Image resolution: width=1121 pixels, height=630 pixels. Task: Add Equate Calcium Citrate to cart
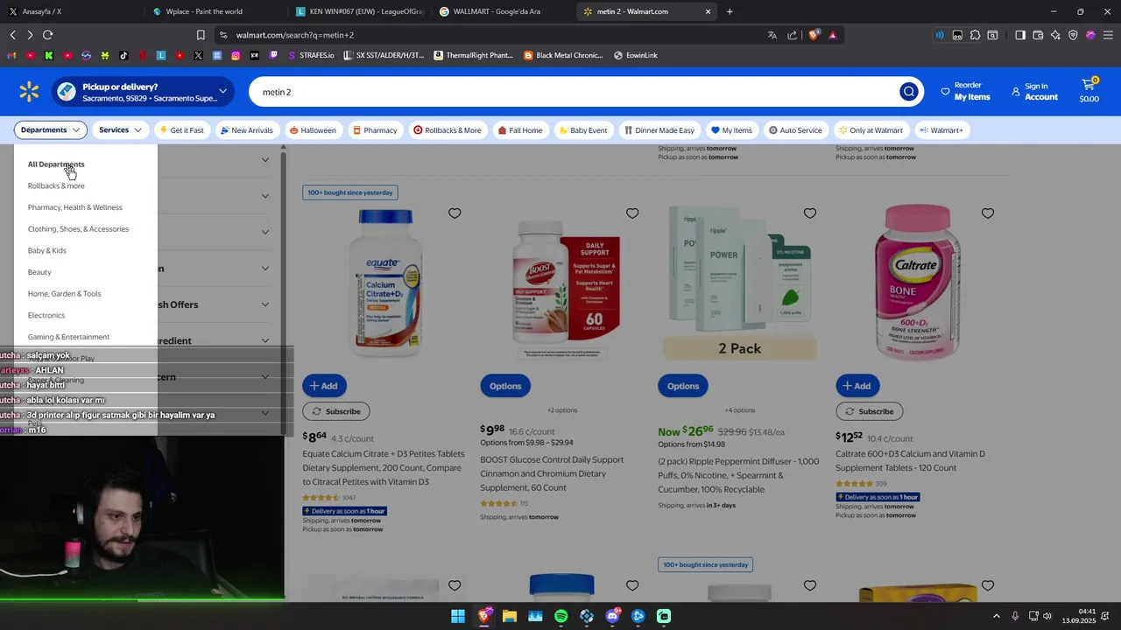tap(324, 386)
